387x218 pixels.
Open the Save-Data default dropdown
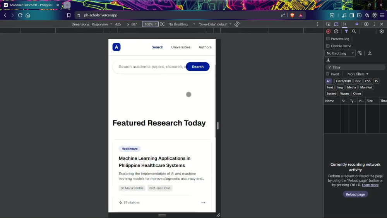[215, 24]
